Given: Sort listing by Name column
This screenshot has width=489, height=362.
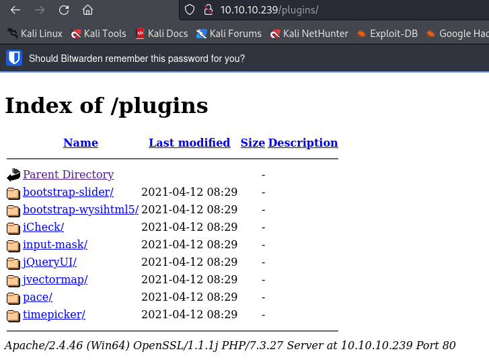Looking at the screenshot, I should (81, 143).
